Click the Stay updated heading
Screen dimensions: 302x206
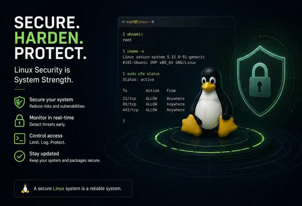(x=44, y=153)
